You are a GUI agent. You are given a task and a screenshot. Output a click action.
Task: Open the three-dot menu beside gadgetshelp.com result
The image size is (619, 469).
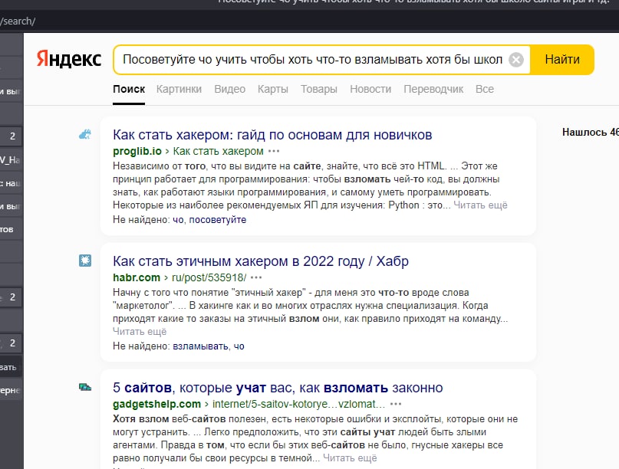(396, 405)
